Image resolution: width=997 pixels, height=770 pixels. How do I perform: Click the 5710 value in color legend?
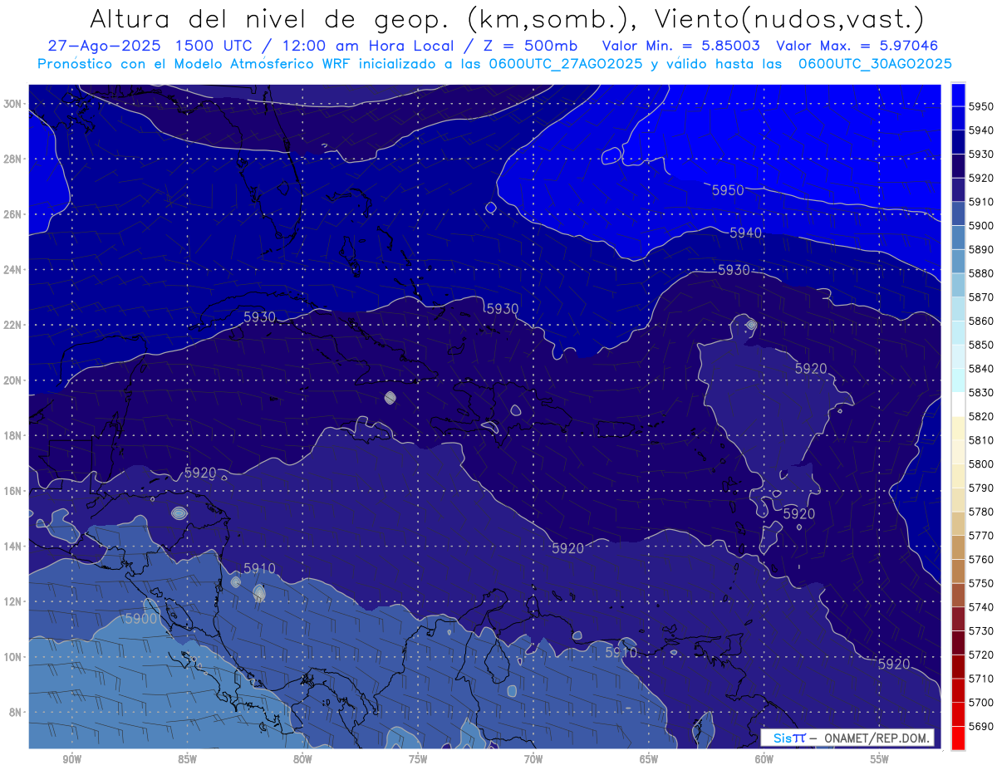981,679
